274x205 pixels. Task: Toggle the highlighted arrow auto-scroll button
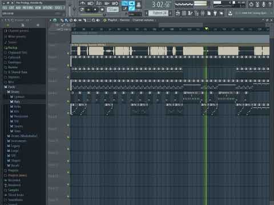coord(131,3)
